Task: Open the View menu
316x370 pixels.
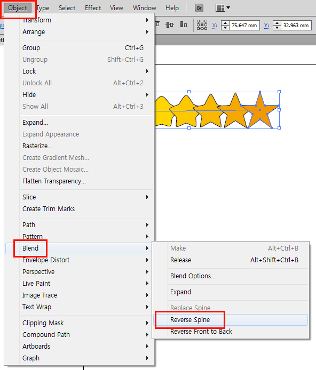Action: [x=116, y=8]
